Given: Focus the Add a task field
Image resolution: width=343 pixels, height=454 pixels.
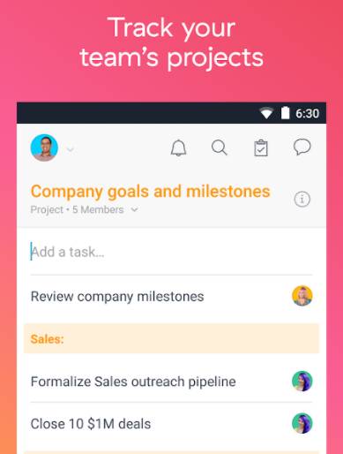Looking at the screenshot, I should (x=171, y=253).
